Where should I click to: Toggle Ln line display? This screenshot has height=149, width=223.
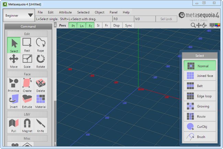tap(81, 26)
